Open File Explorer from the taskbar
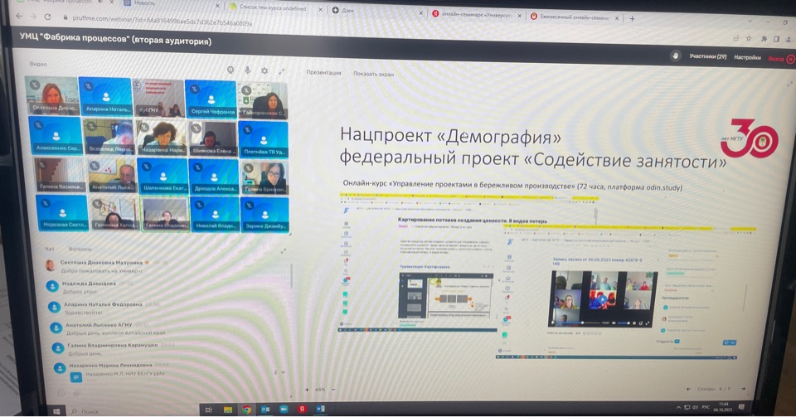Viewport: 796px width, 417px height. [228, 409]
